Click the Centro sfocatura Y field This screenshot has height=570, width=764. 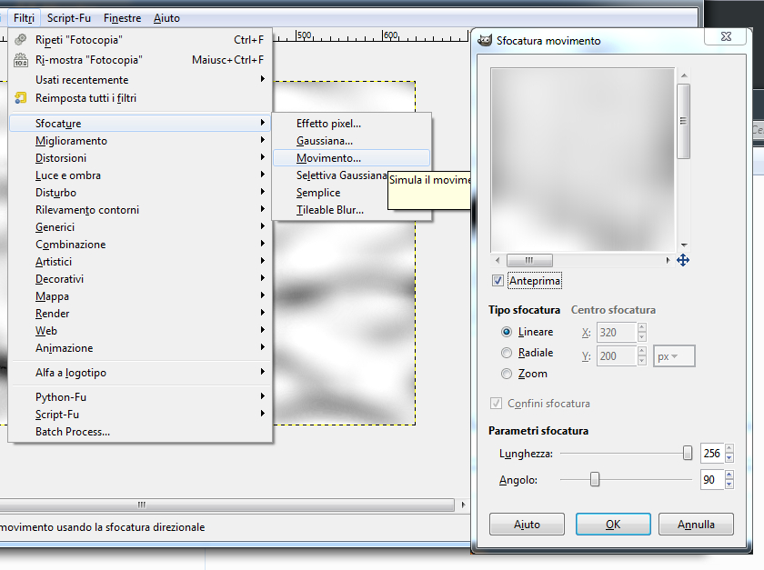pos(616,356)
